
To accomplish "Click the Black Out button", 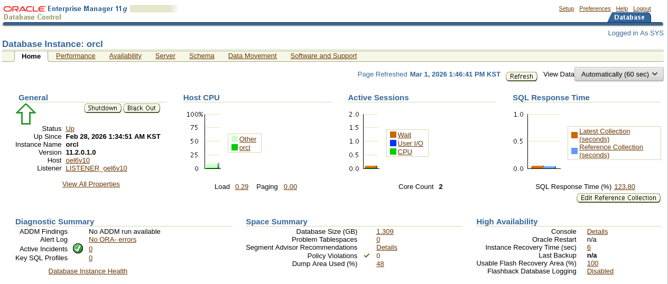I will click(x=142, y=108).
